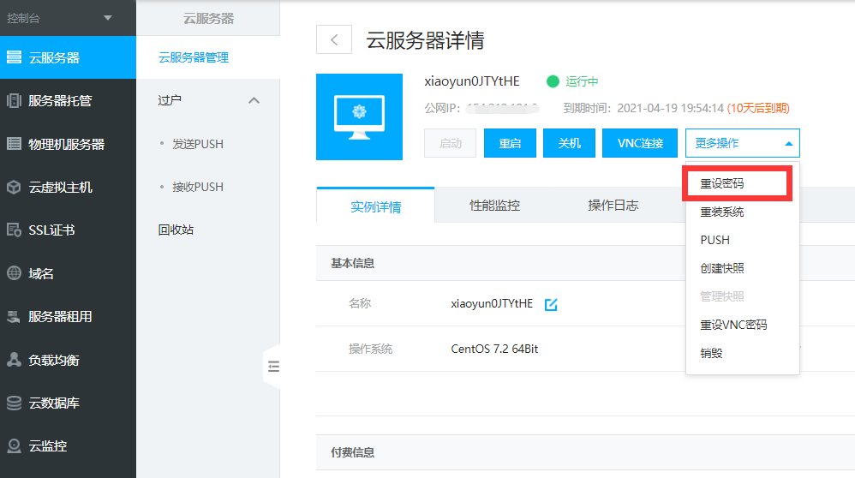Click the 云服务器 sidebar icon
Image resolution: width=855 pixels, height=478 pixels.
(x=15, y=57)
